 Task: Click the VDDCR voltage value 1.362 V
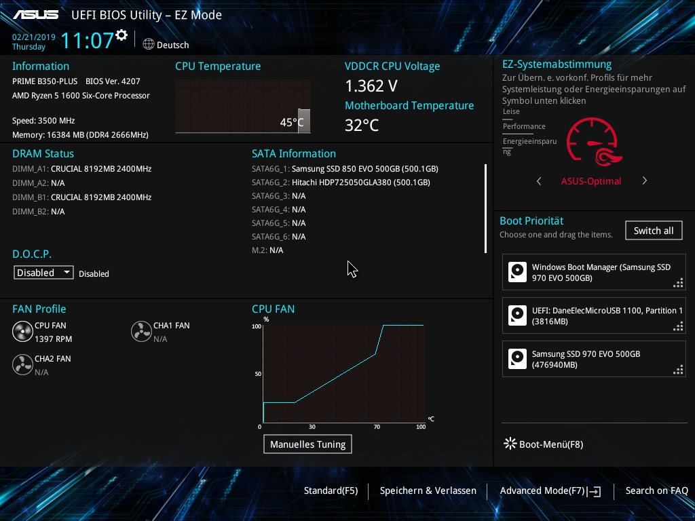[x=371, y=86]
